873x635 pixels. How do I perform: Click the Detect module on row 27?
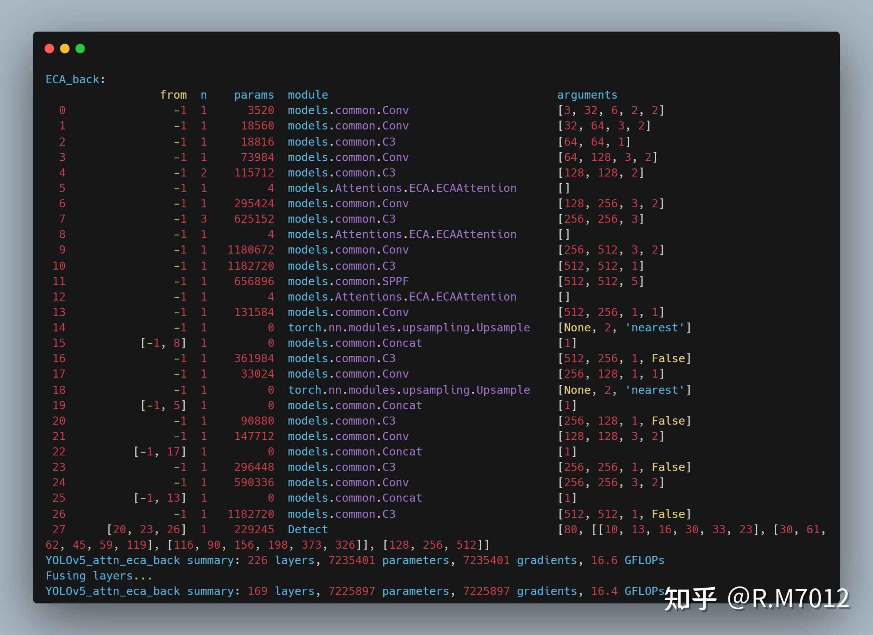(x=308, y=529)
